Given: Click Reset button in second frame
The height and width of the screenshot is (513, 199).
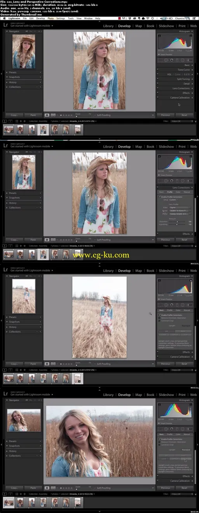Looking at the screenshot, I should click(x=184, y=240).
